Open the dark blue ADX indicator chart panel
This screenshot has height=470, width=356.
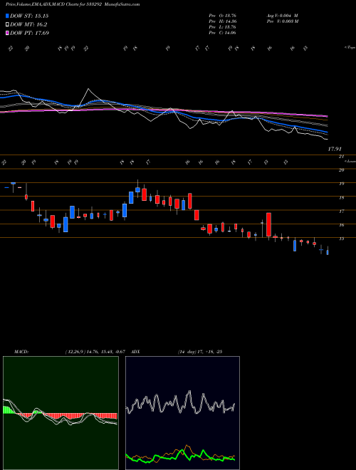182,413
